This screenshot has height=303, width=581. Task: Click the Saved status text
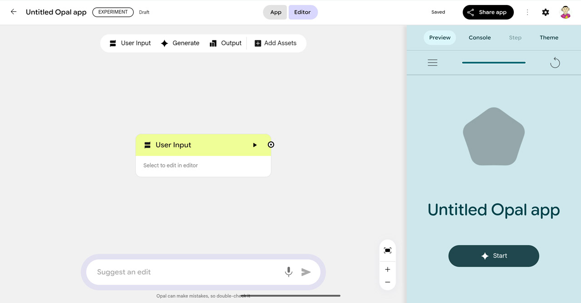pos(438,12)
